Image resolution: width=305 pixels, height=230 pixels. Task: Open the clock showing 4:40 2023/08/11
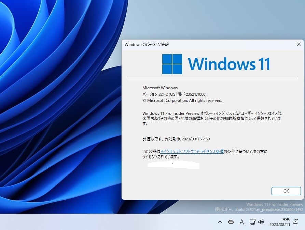tap(280, 222)
